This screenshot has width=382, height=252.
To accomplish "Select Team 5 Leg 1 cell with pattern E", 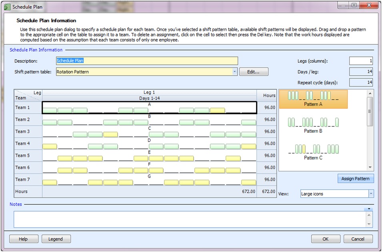I will coord(149,156).
